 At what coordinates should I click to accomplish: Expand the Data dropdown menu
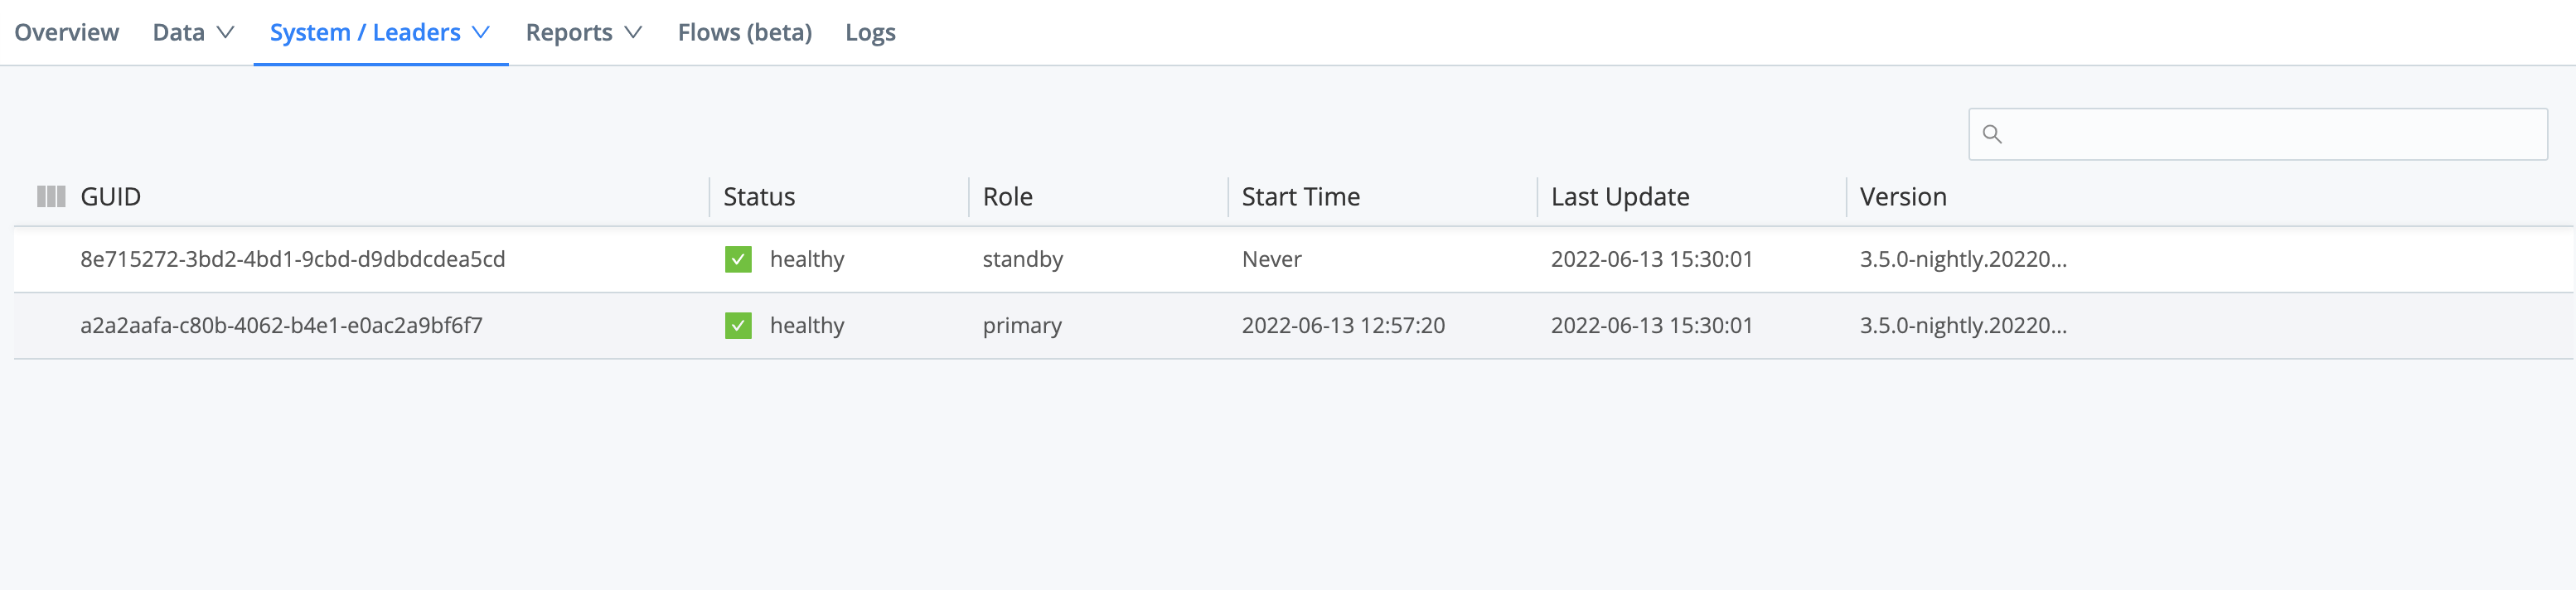click(x=192, y=31)
